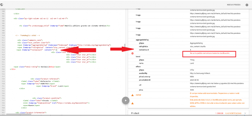Click the brand span code line with Land
The image size is (252, 116).
point(53,86)
